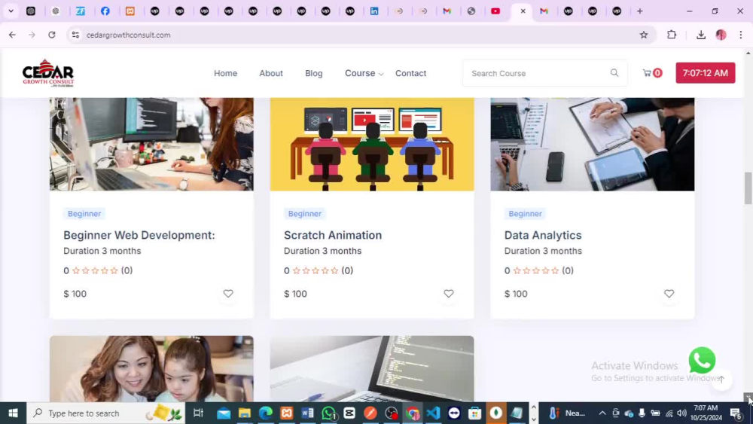Screen dimensions: 753x424
Task: Switch to the Facebook tab
Action: pos(105,11)
